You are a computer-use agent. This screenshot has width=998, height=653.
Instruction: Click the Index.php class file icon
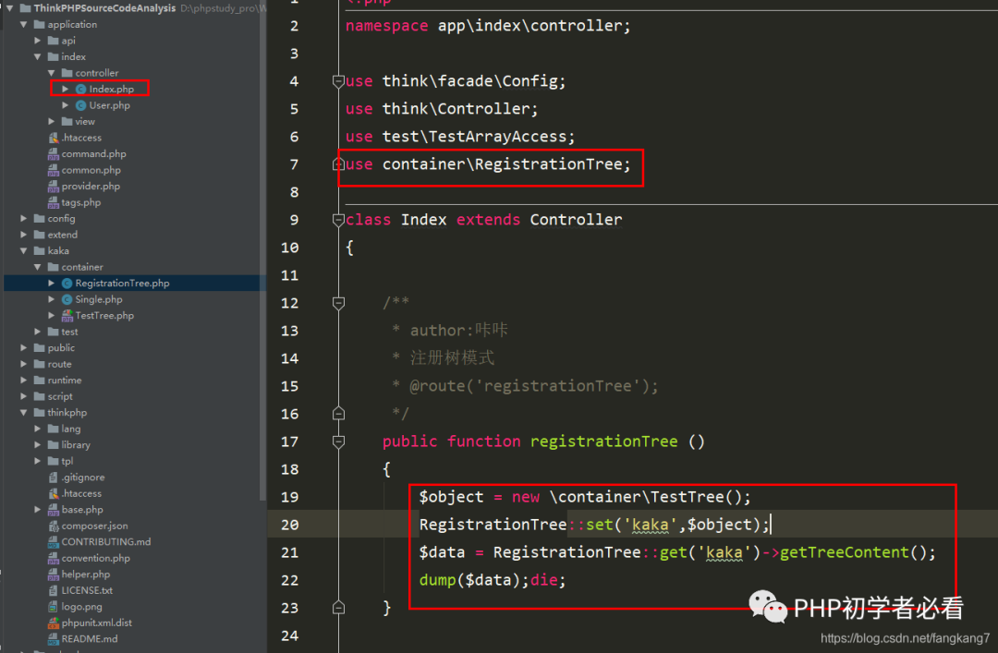80,89
